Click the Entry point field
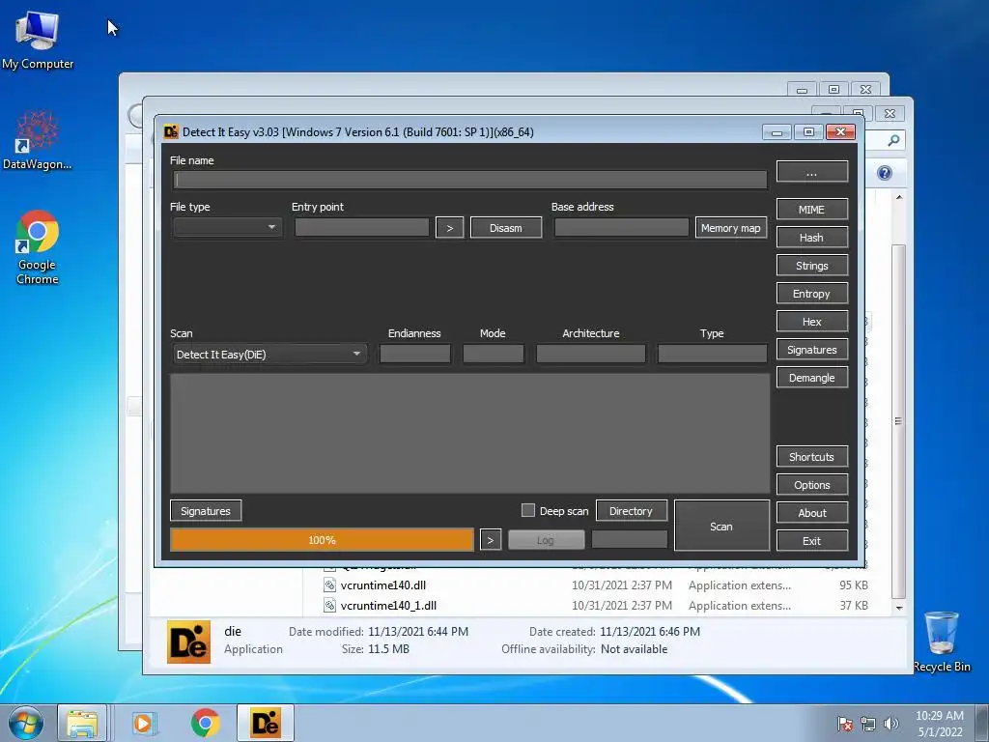This screenshot has height=742, width=989. tap(362, 227)
